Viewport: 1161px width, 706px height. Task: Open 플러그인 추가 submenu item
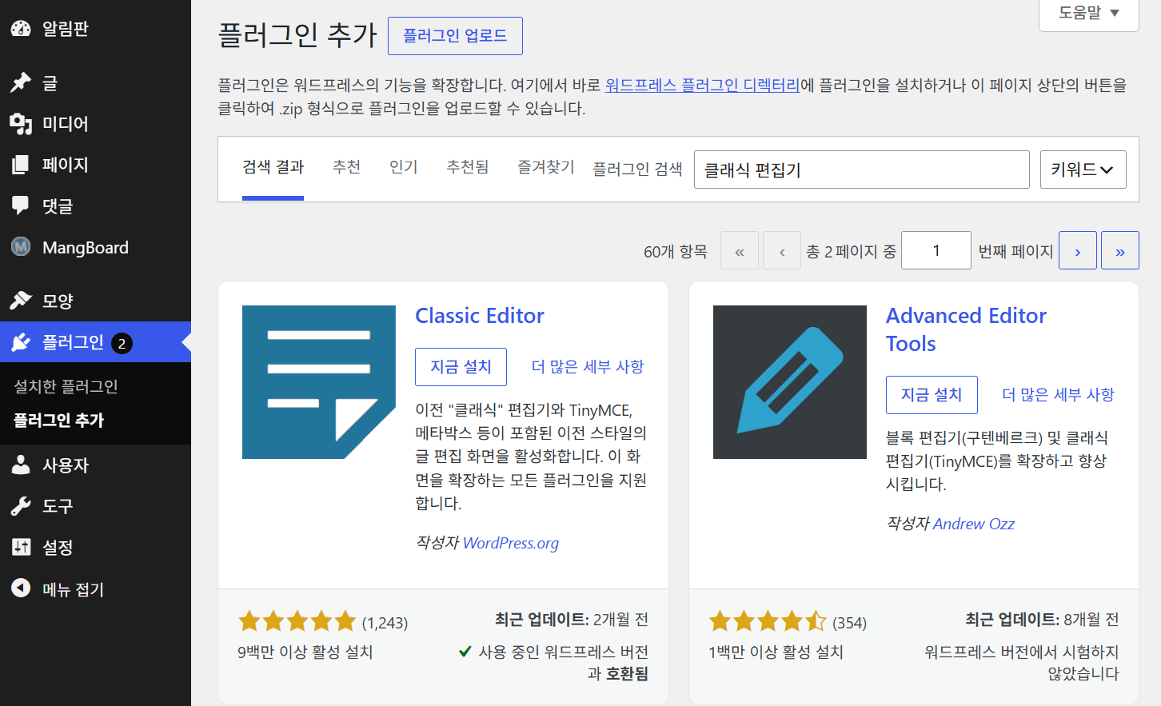click(59, 421)
